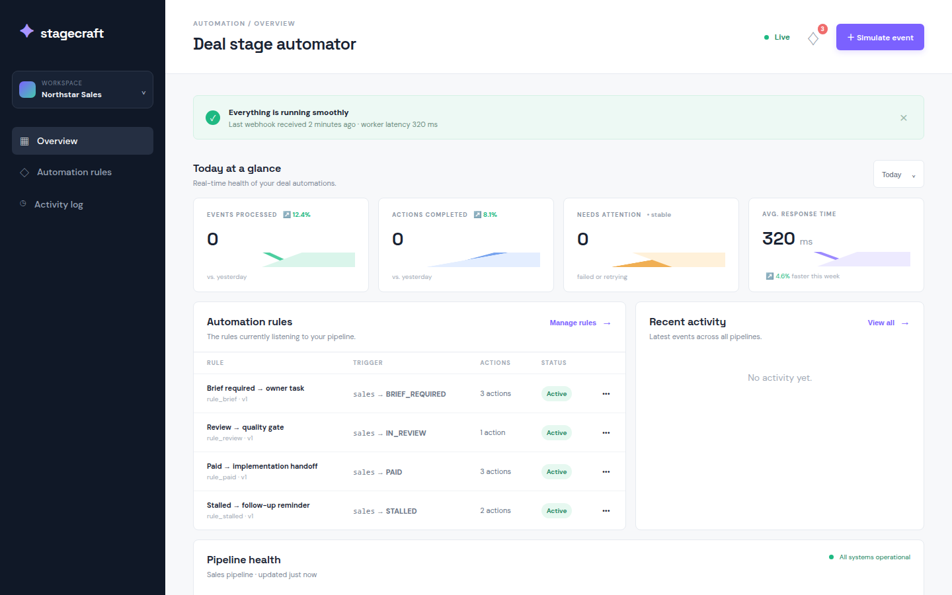Open options menu for Stalled follow-up reminder
The width and height of the screenshot is (952, 595).
point(606,511)
